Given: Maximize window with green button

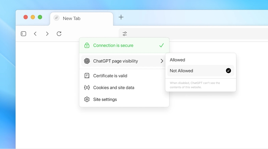Looking at the screenshot, I should tap(40, 17).
